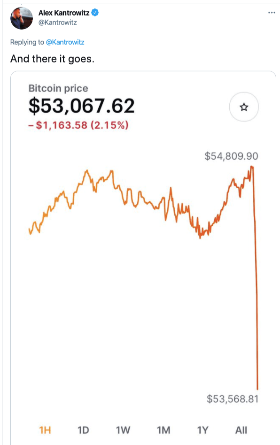Viewport: 280px width, 445px height.
Task: Show the 1M price chart
Action: coord(163,430)
